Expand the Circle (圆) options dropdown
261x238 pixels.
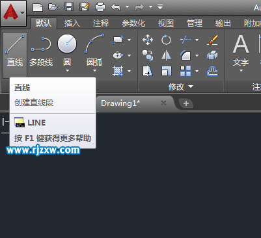click(67, 71)
